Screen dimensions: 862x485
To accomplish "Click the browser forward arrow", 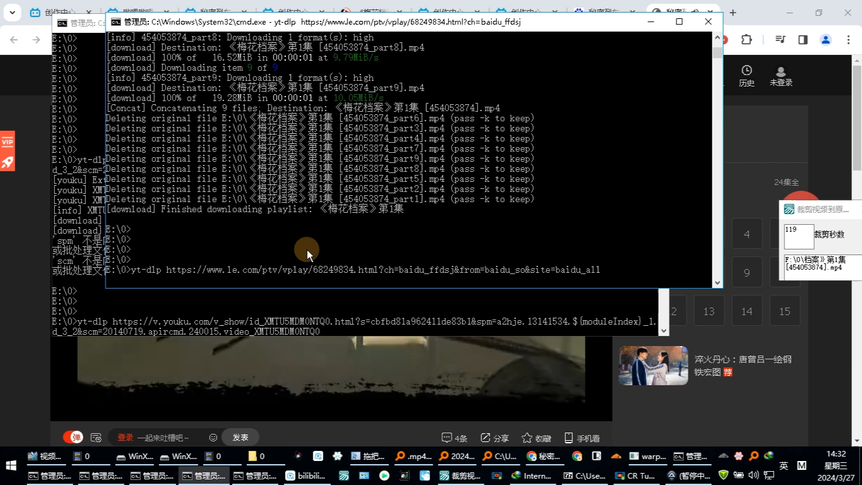I will (x=36, y=40).
